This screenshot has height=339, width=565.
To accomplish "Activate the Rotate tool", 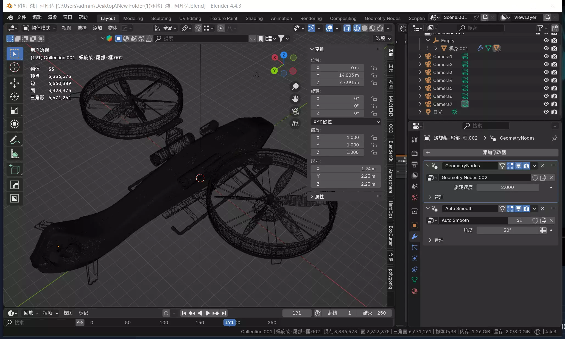I will tap(14, 97).
